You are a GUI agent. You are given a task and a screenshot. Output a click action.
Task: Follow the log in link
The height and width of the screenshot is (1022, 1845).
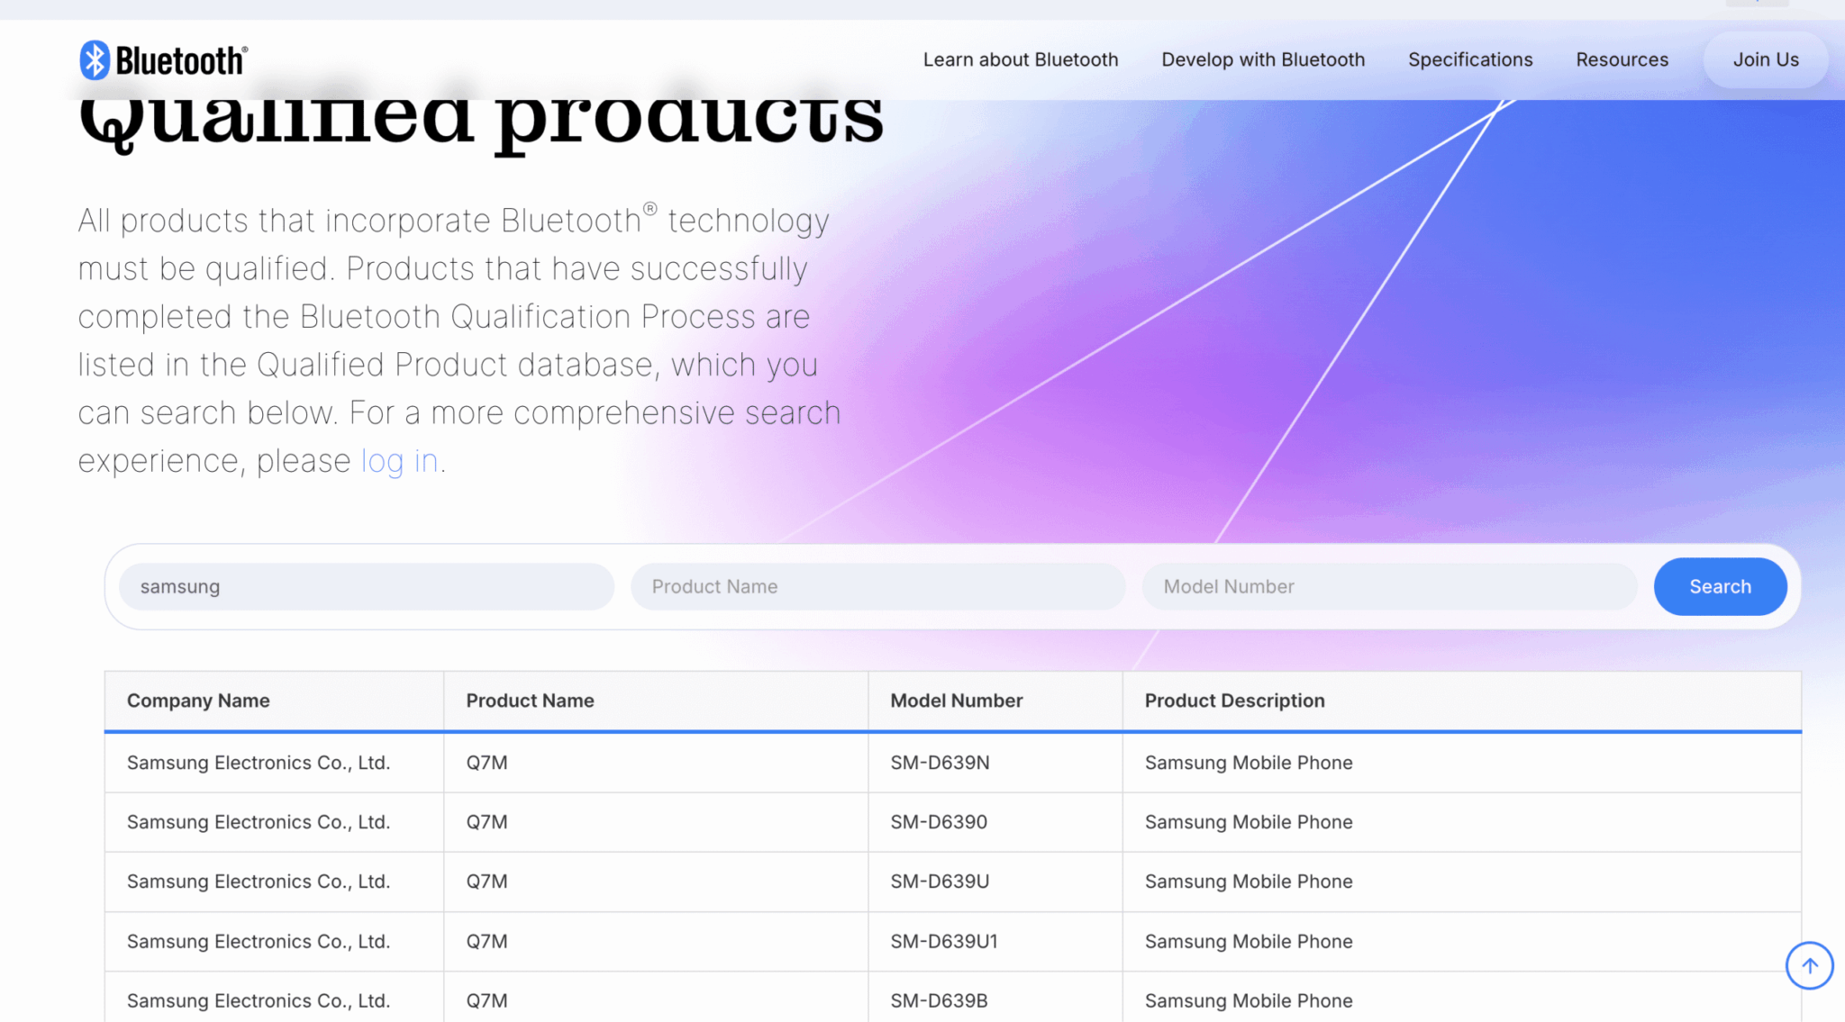[399, 461]
